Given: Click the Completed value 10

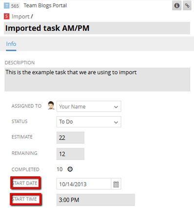Looking at the screenshot, I should (x=59, y=169).
